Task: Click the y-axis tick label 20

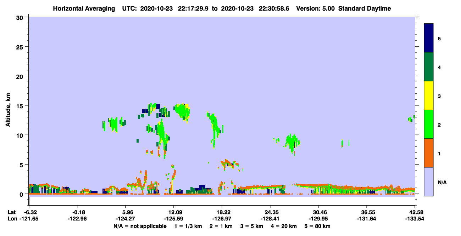Action: tap(21, 76)
